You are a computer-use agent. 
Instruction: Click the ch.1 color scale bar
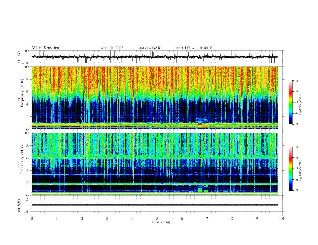tap(290, 102)
